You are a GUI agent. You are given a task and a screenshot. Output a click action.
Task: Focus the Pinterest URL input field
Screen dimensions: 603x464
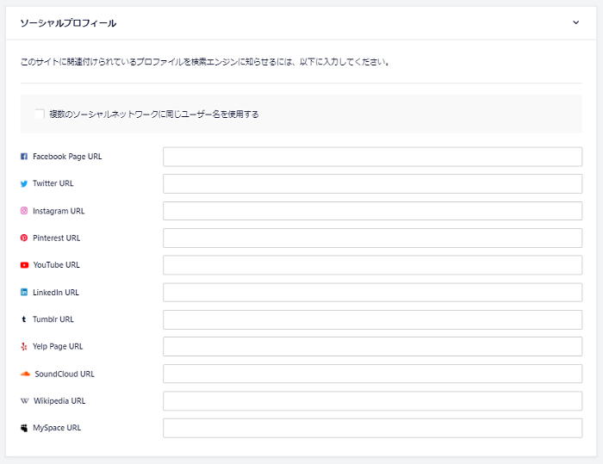pyautogui.click(x=372, y=238)
